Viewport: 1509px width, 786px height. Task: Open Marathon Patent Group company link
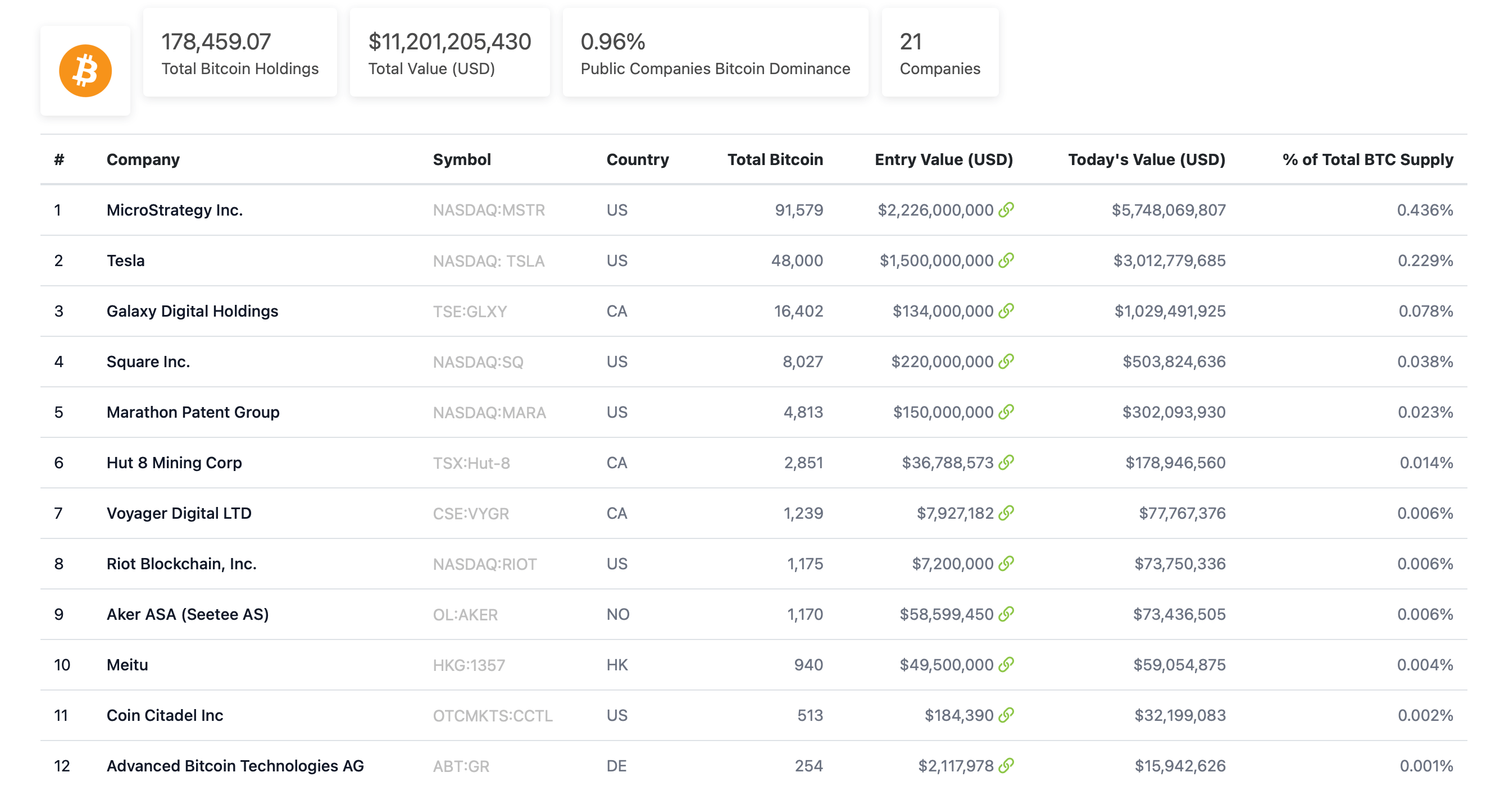(193, 412)
